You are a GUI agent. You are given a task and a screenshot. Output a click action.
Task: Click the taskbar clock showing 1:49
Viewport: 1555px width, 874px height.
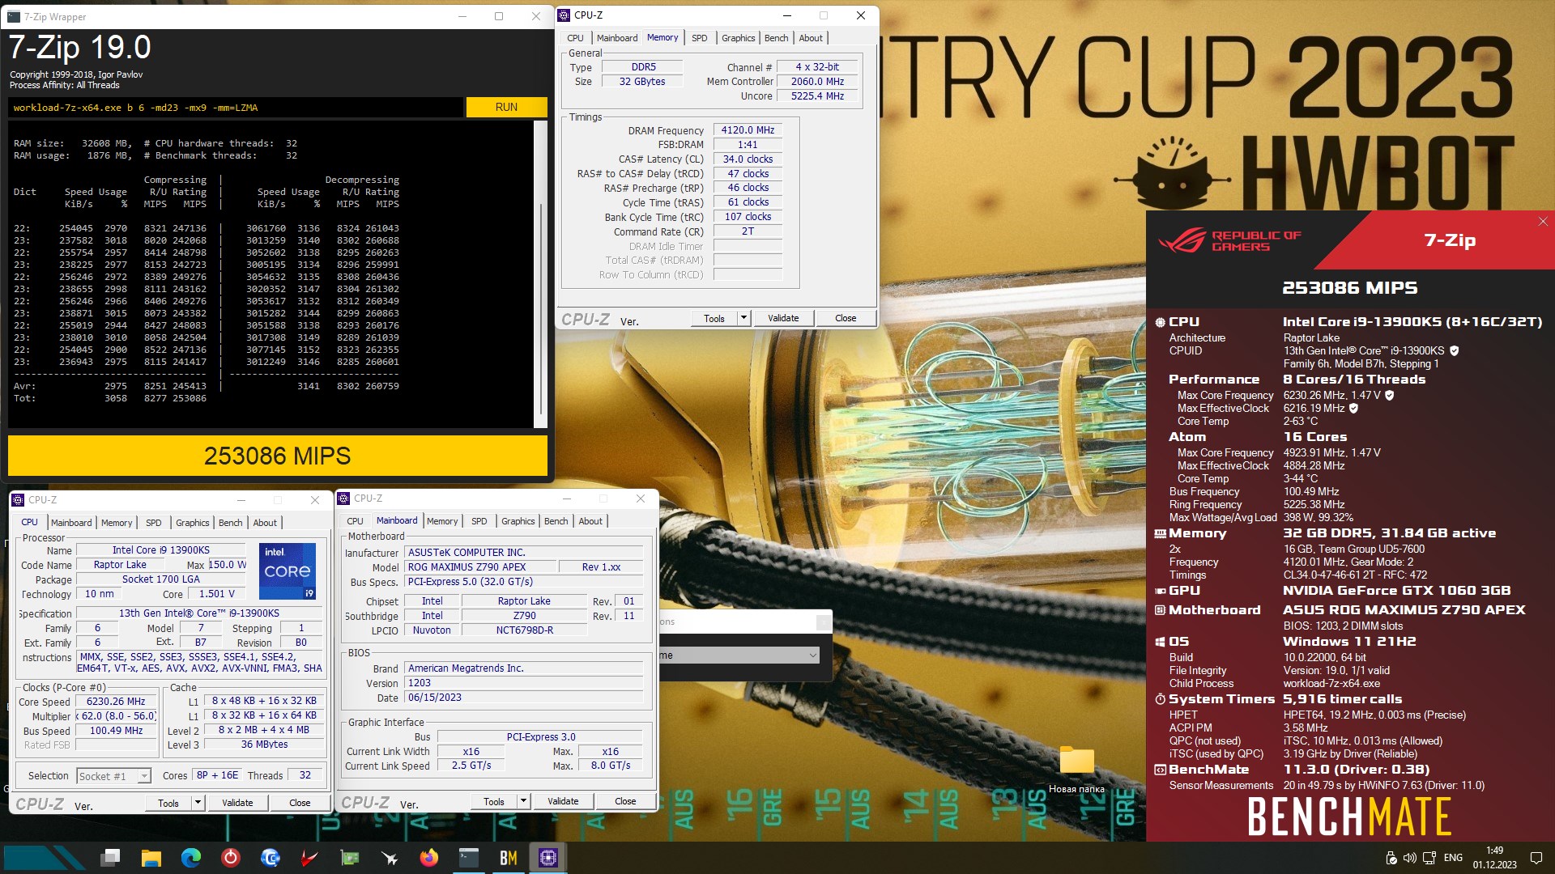tap(1494, 858)
